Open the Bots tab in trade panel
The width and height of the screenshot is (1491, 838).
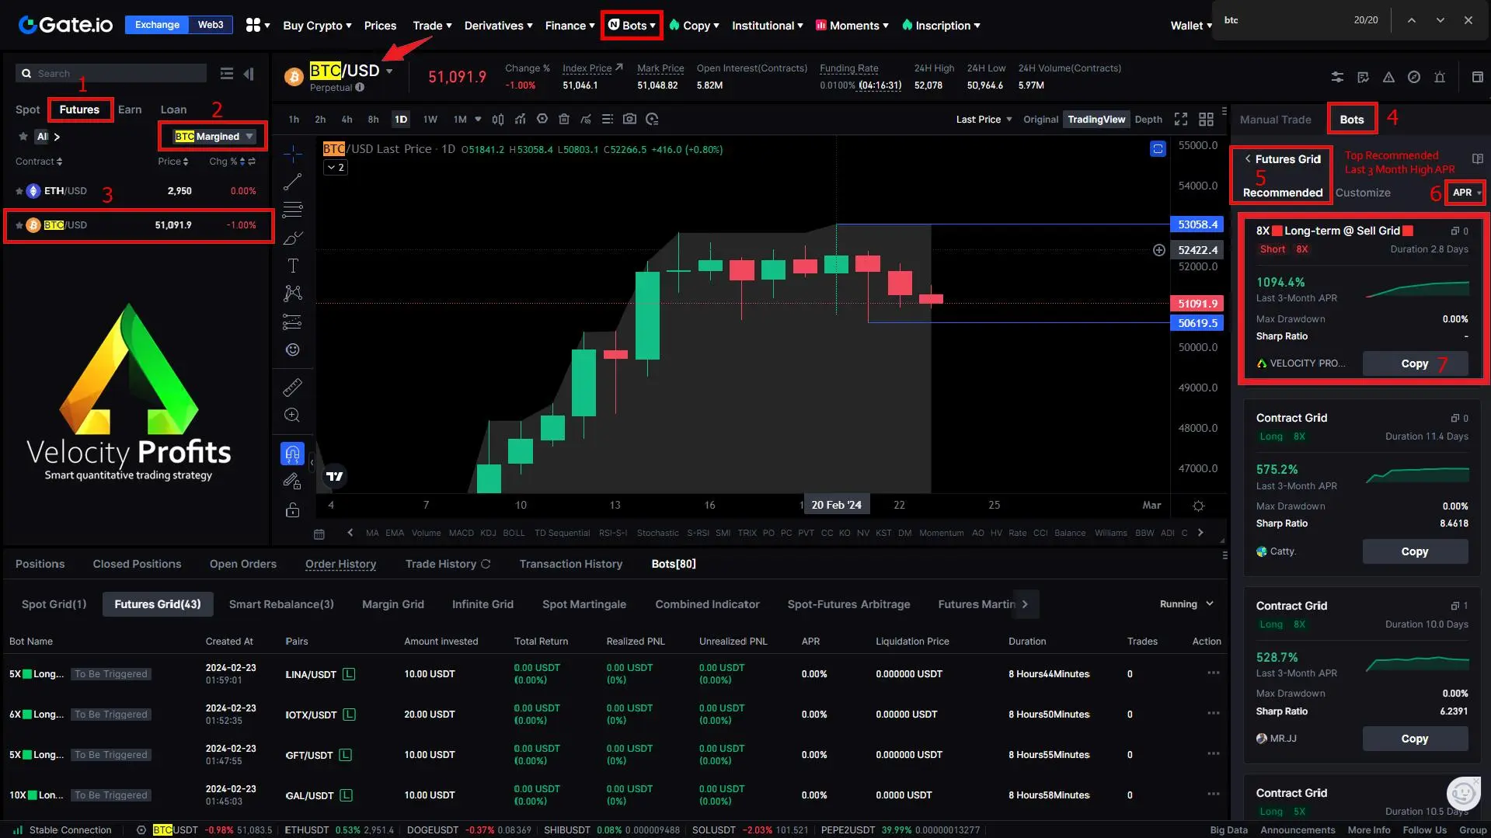[1352, 120]
